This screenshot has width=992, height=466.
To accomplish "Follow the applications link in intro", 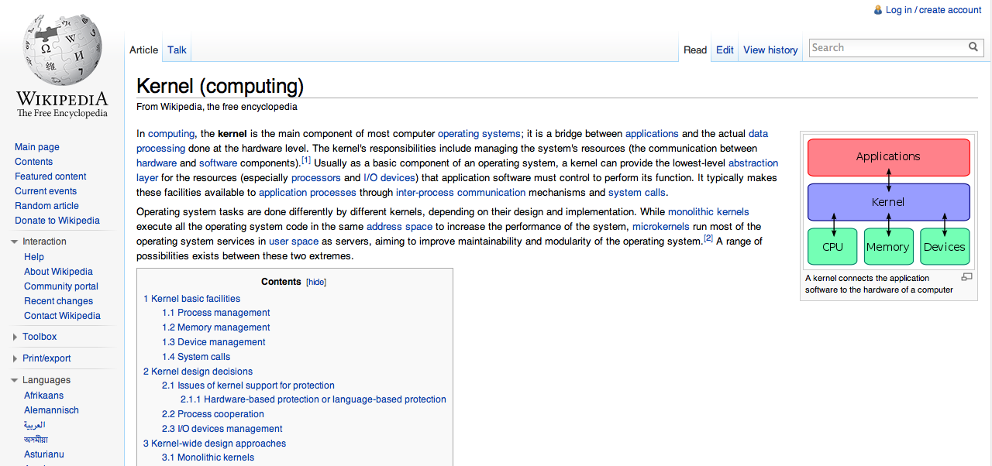I will click(652, 134).
